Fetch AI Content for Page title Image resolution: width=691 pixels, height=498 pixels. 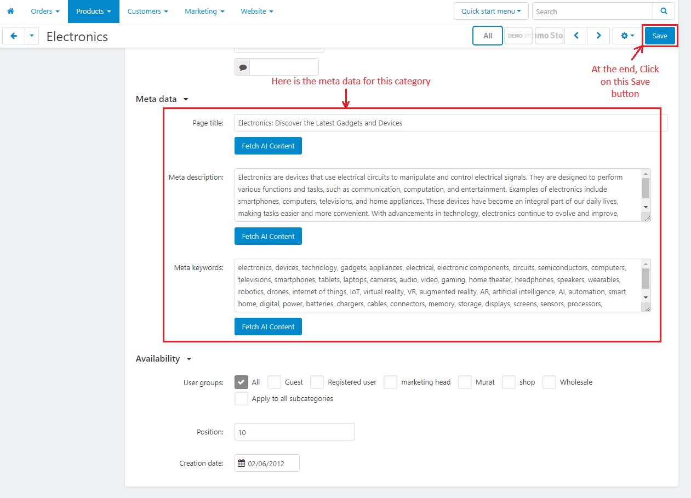pyautogui.click(x=268, y=146)
